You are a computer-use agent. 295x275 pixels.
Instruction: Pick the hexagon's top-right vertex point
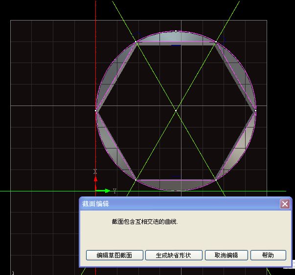[x=216, y=42]
